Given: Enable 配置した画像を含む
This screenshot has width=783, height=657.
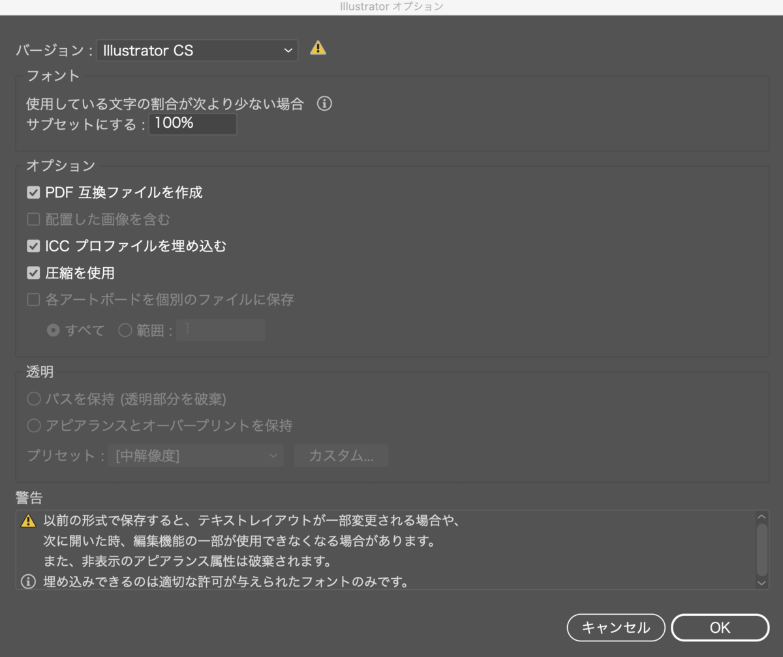Looking at the screenshot, I should [x=33, y=219].
